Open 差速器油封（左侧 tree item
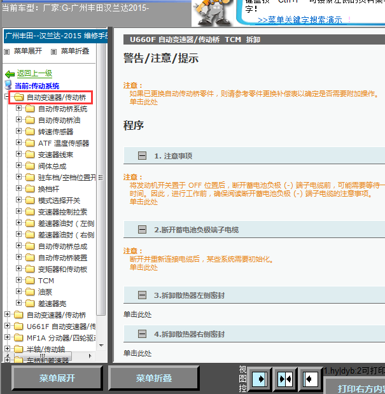This screenshot has width=385, height=394. click(66, 223)
